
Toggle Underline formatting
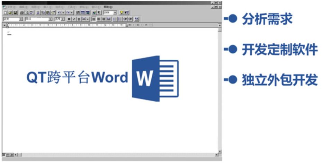(x=79, y=19)
